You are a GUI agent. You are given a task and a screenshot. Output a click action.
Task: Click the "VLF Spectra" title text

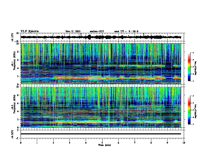tap(30, 31)
